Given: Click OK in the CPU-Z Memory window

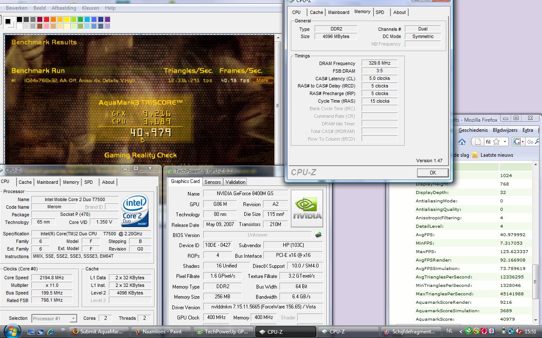Looking at the screenshot, I should 433,172.
